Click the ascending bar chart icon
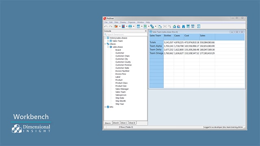The height and width of the screenshot is (146, 260). [x=174, y=26]
